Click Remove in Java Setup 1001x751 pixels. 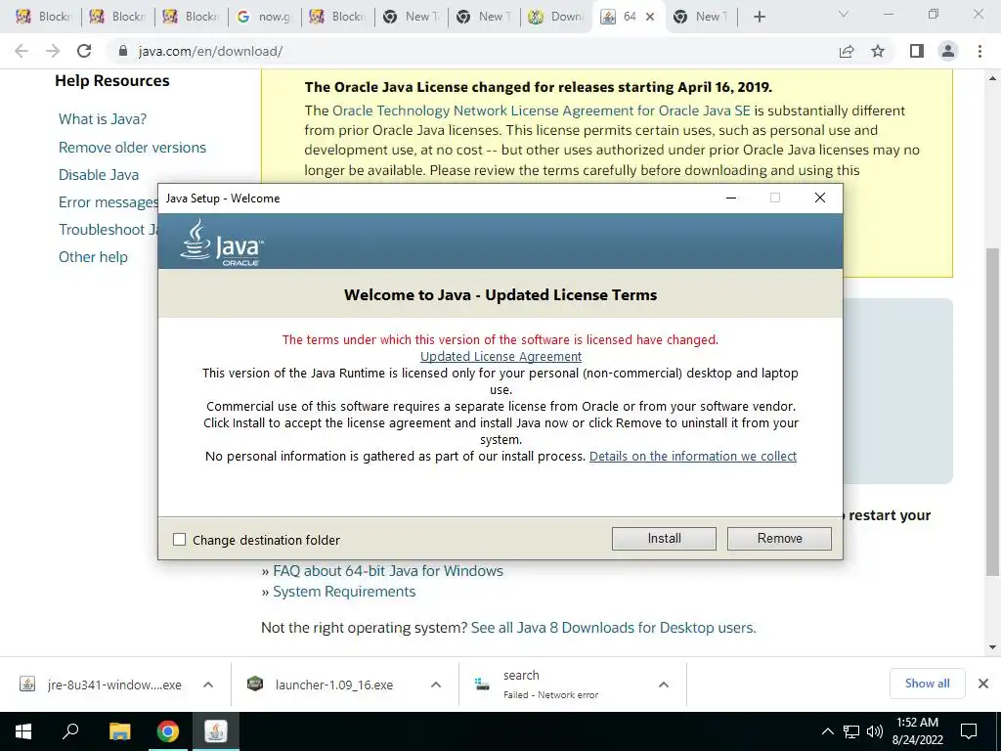779,539
